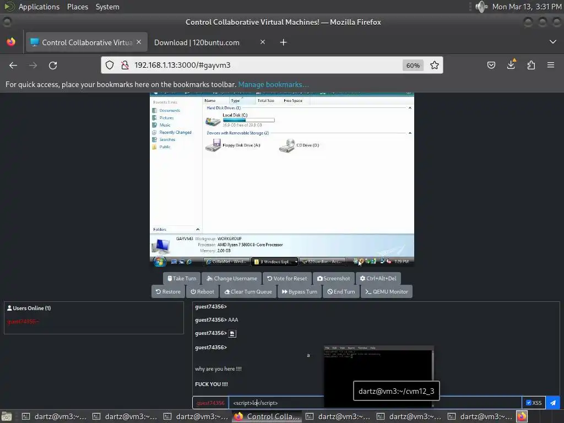Screen dimensions: 564x423
Task: Click the Change Username button
Action: 232,278
